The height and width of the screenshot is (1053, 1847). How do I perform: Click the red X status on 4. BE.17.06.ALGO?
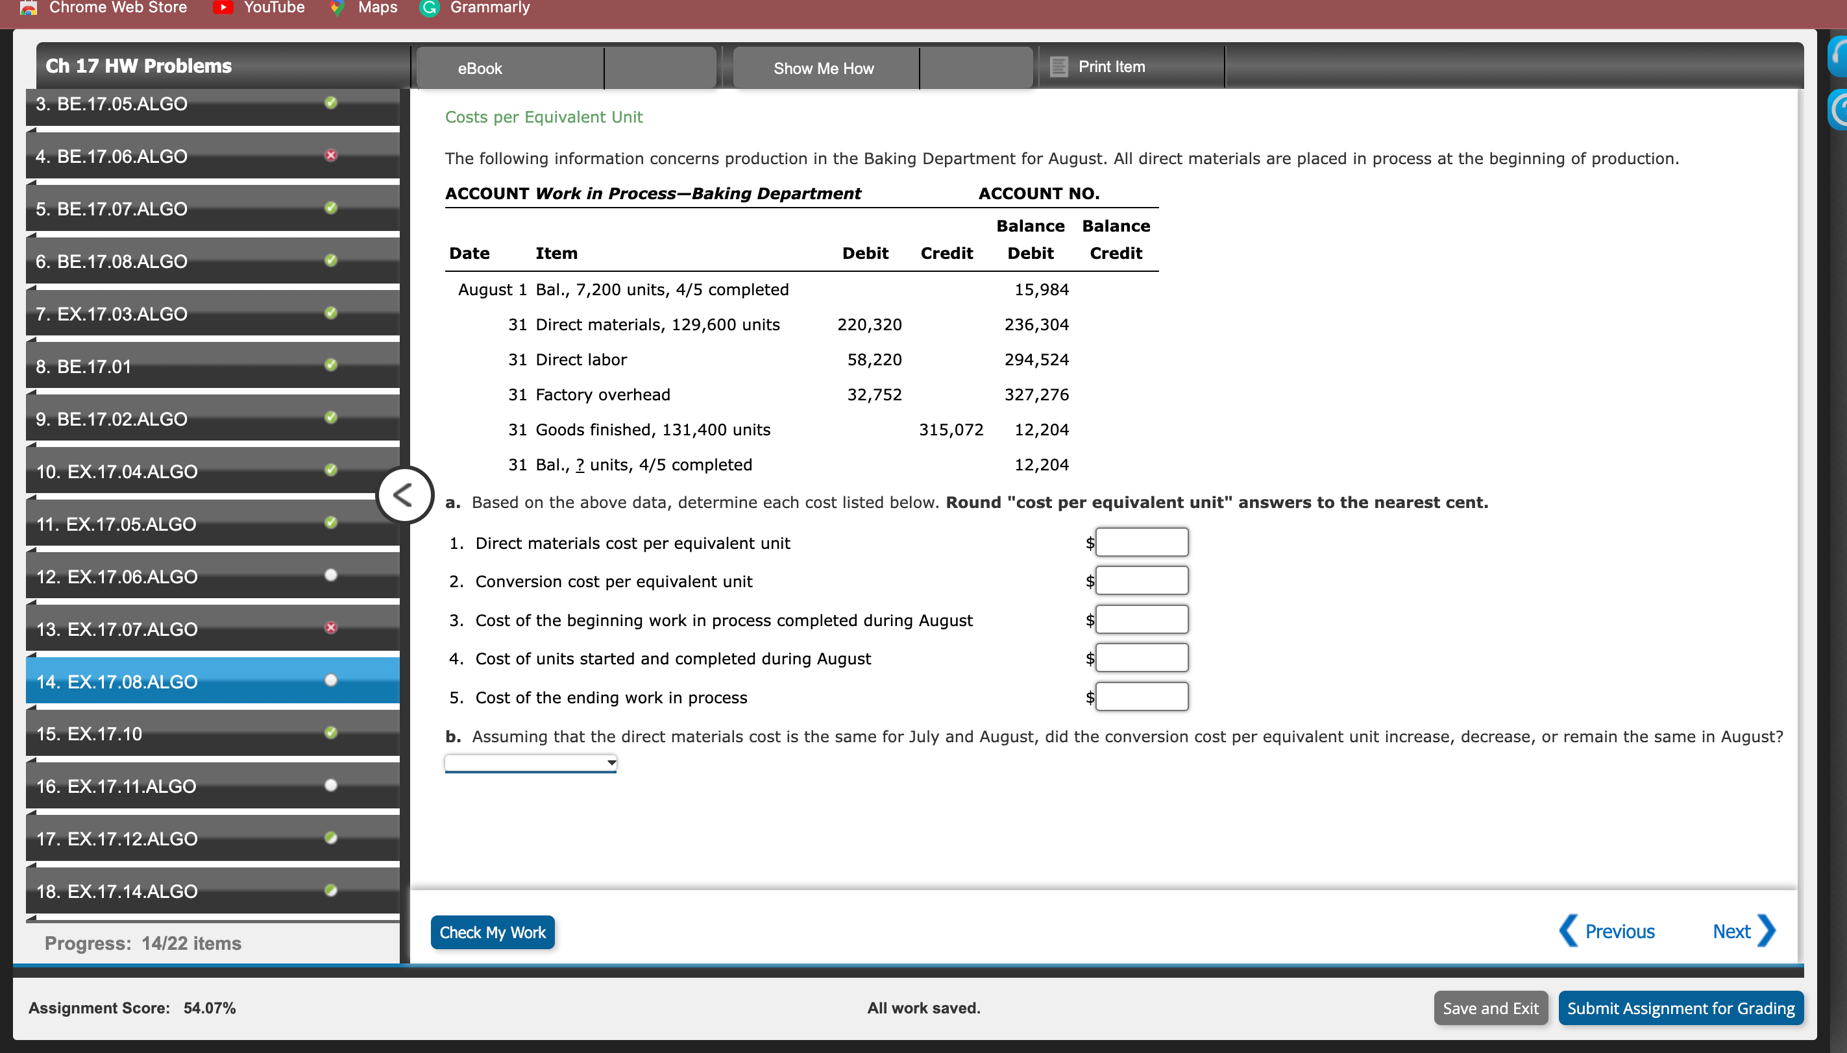coord(330,155)
